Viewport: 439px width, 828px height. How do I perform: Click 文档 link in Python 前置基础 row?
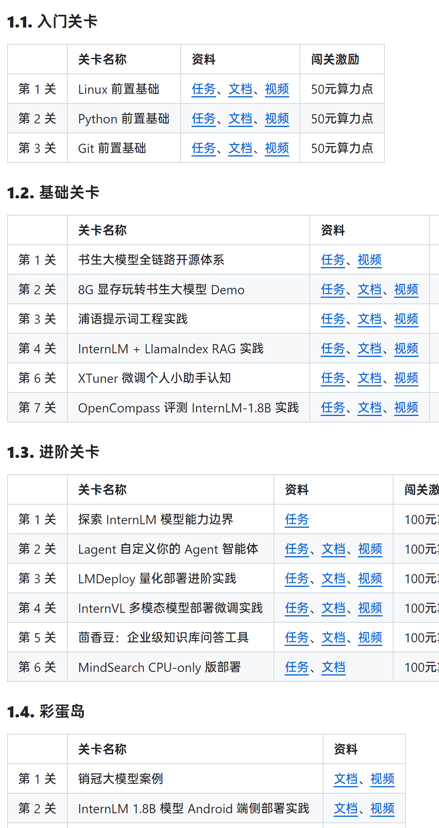[240, 119]
